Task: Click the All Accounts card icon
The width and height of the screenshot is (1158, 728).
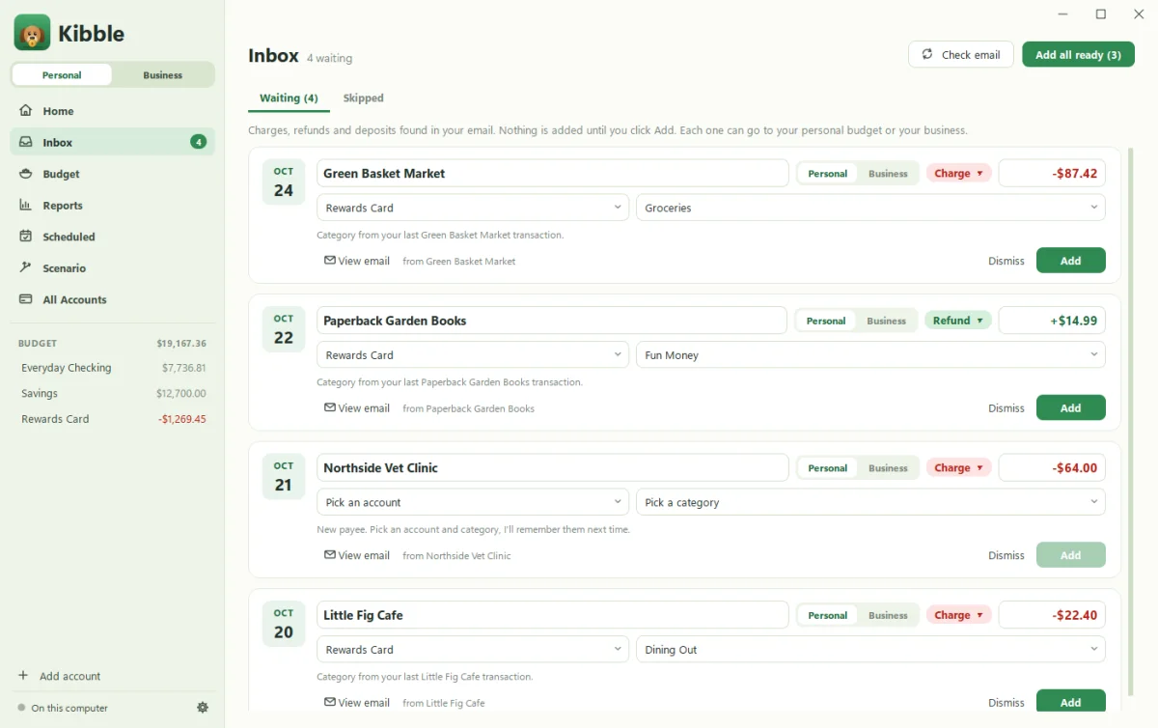Action: 26,299
